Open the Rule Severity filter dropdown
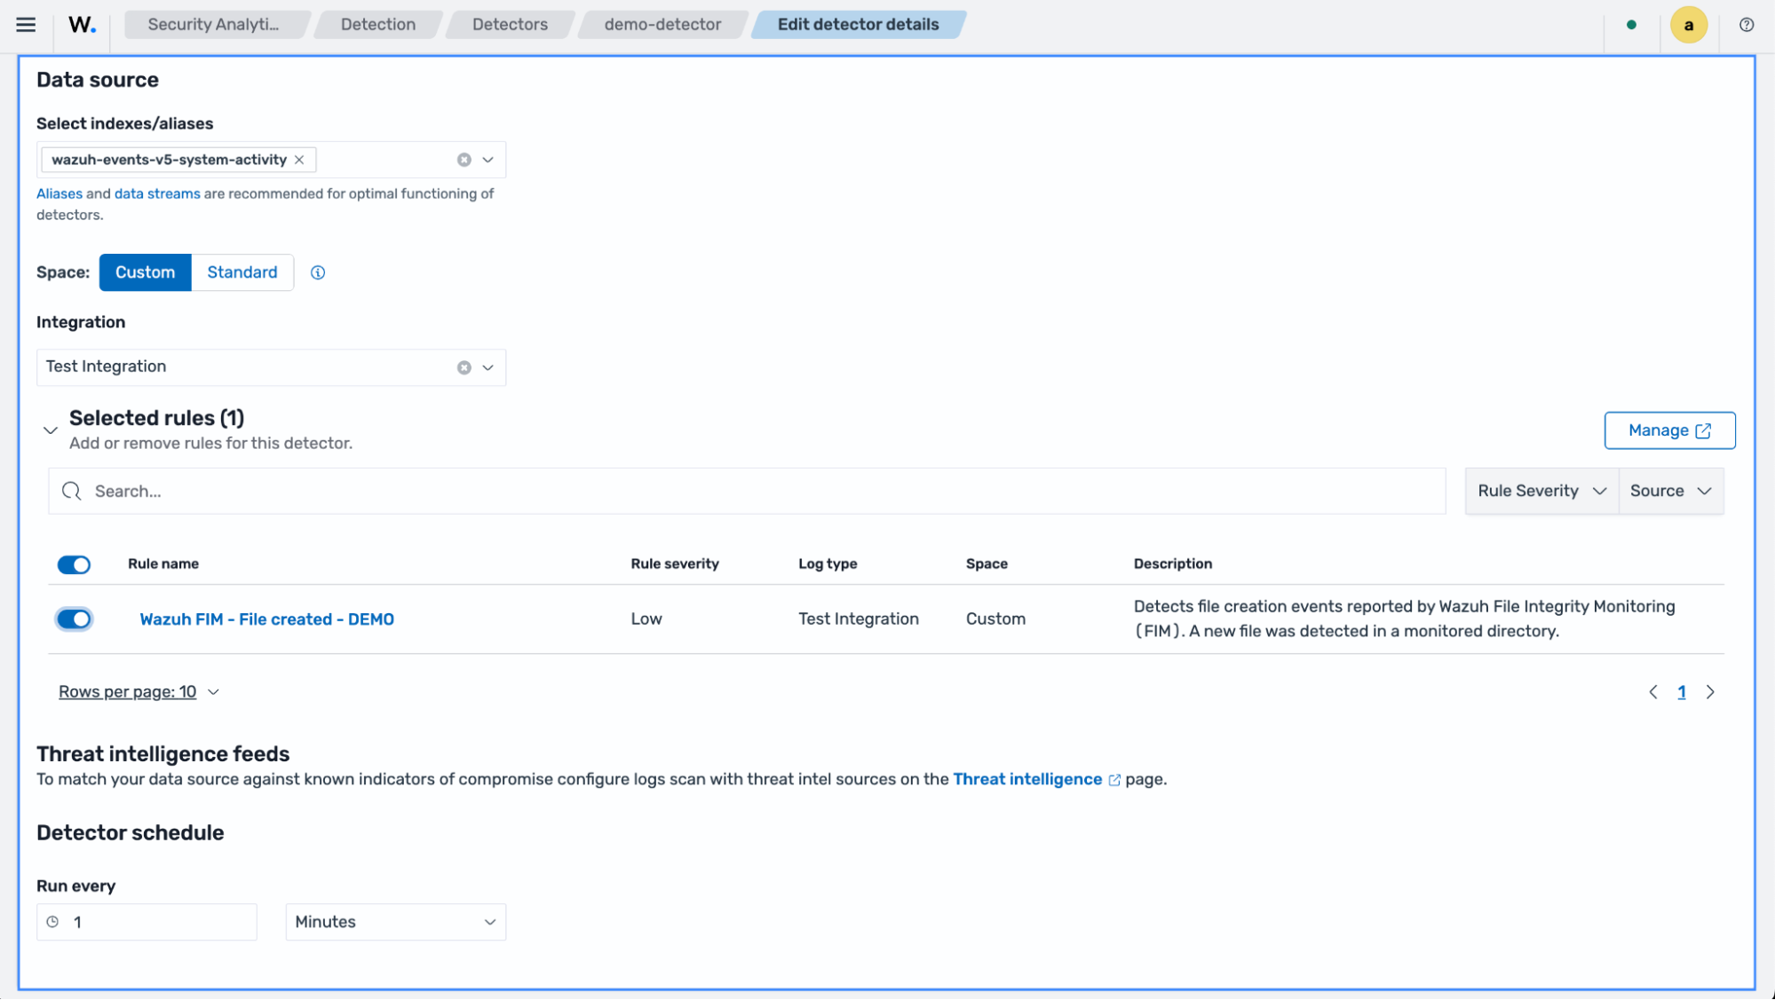The height and width of the screenshot is (1000, 1775). click(1541, 491)
